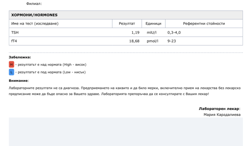
Task: Click the Внимание warning heading
Action: coord(19,80)
